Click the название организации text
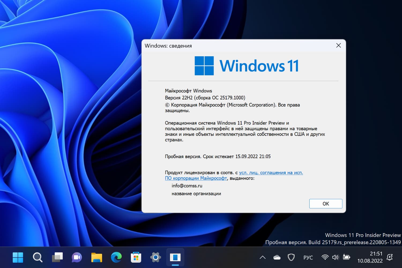 [x=196, y=193]
